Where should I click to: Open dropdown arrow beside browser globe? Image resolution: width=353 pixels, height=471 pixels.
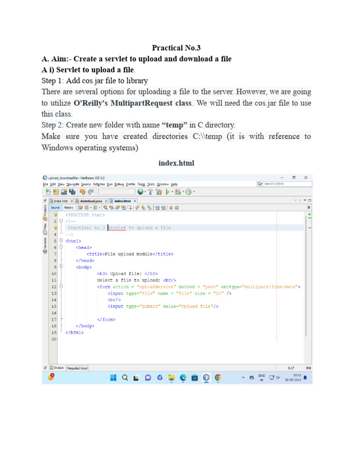tap(145, 192)
